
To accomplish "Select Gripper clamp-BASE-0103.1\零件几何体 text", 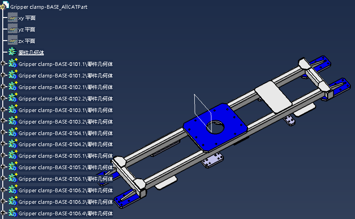I will pyautogui.click(x=66, y=110).
